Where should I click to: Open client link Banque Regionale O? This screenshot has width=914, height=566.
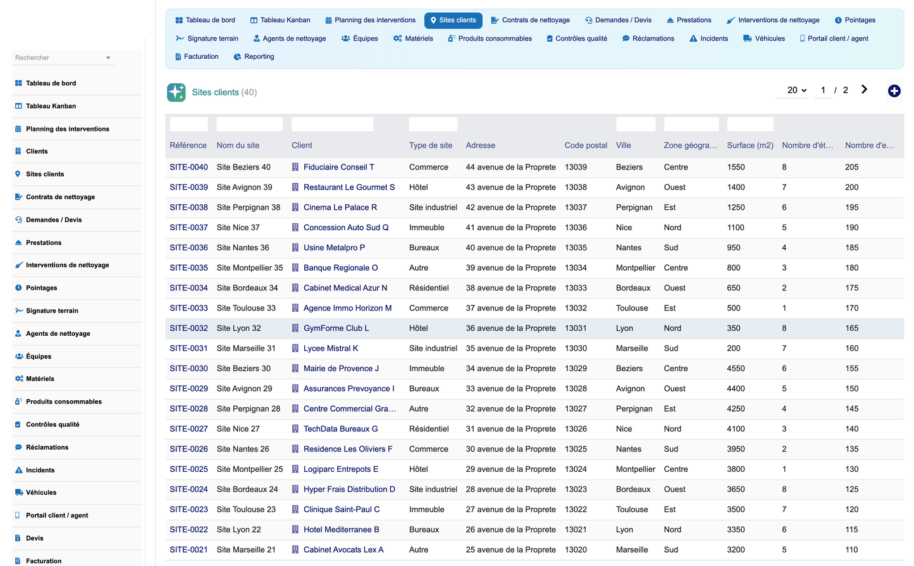(340, 268)
